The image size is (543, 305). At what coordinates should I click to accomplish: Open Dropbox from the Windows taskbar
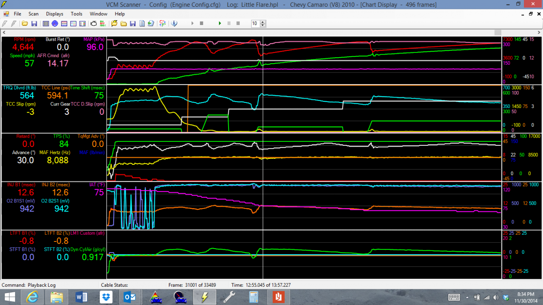tap(106, 297)
